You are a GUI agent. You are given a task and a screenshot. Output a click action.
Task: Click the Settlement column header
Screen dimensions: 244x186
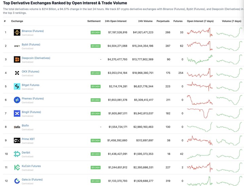coord(94,21)
